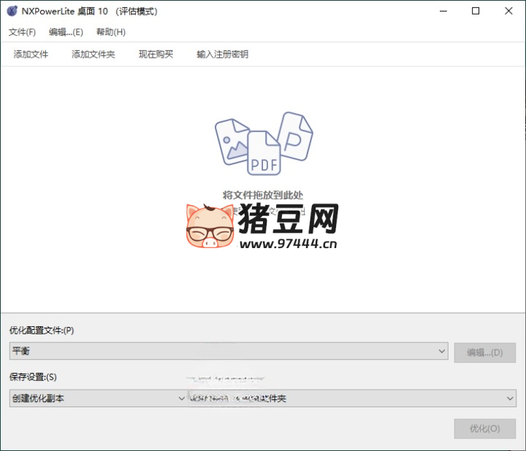Click 输入注册密钥 in the toolbar
The width and height of the screenshot is (526, 451).
click(x=222, y=54)
